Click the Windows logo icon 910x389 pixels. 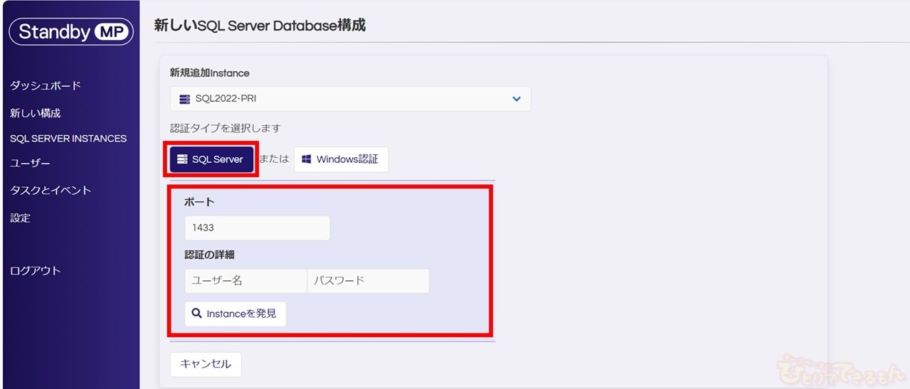pos(307,159)
